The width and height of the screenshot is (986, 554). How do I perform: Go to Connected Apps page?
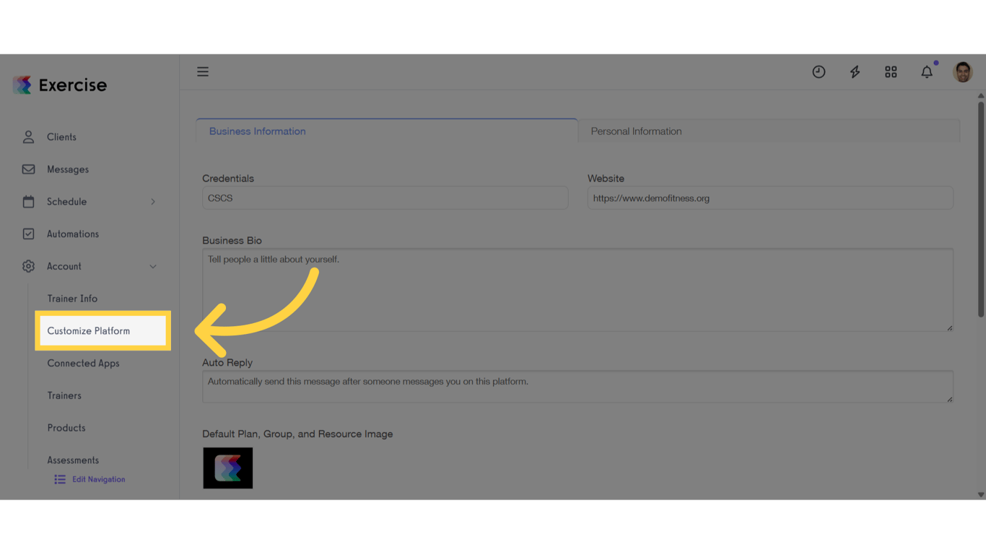click(x=82, y=363)
